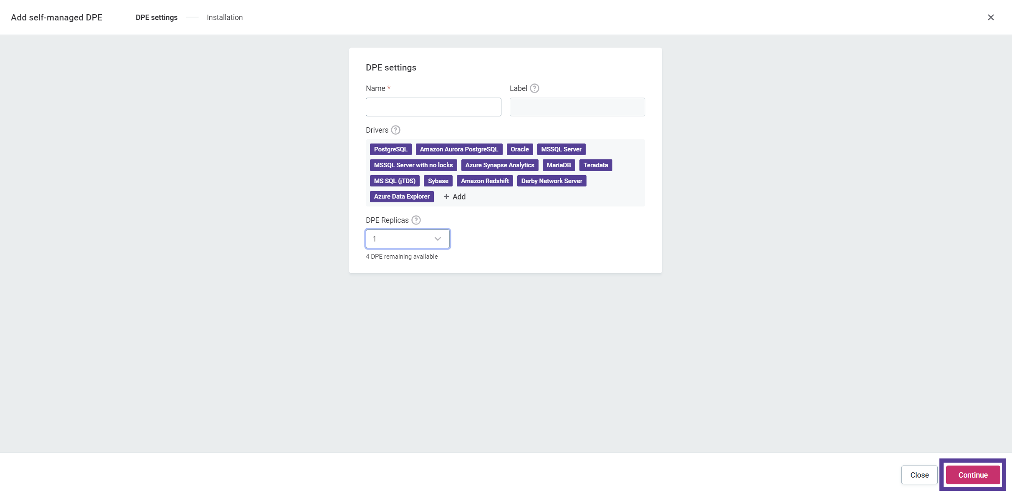Click the PostgreSQL driver tag

pos(390,149)
